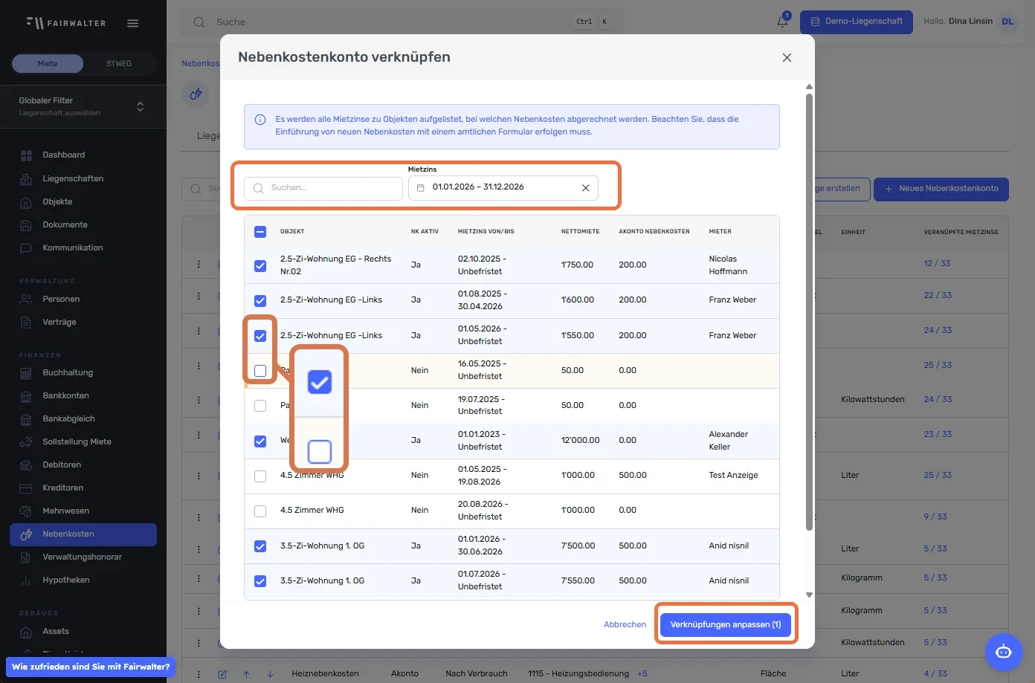Viewport: 1035px width, 683px height.
Task: Go to Liegenschaften in the sidebar
Action: pyautogui.click(x=73, y=179)
